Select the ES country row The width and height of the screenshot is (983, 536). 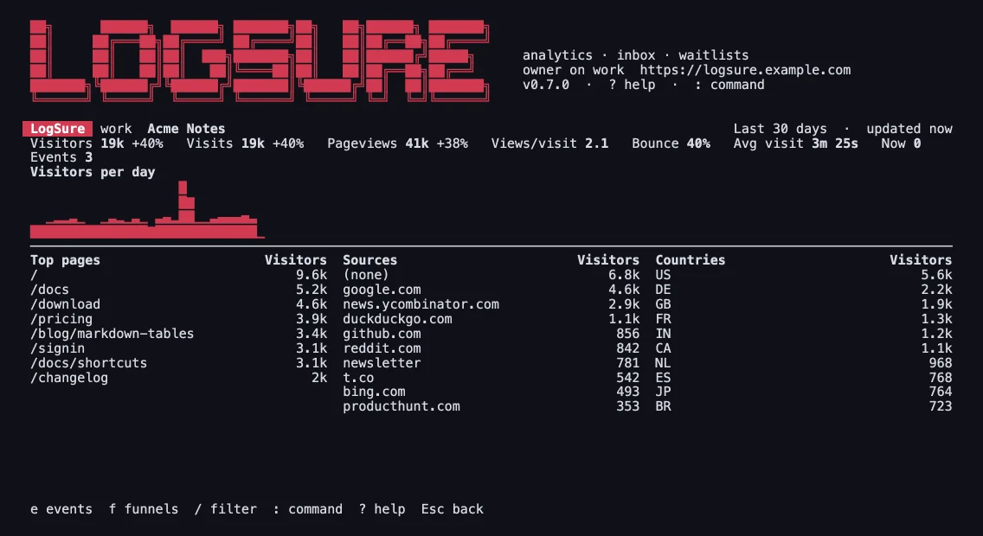(x=804, y=378)
